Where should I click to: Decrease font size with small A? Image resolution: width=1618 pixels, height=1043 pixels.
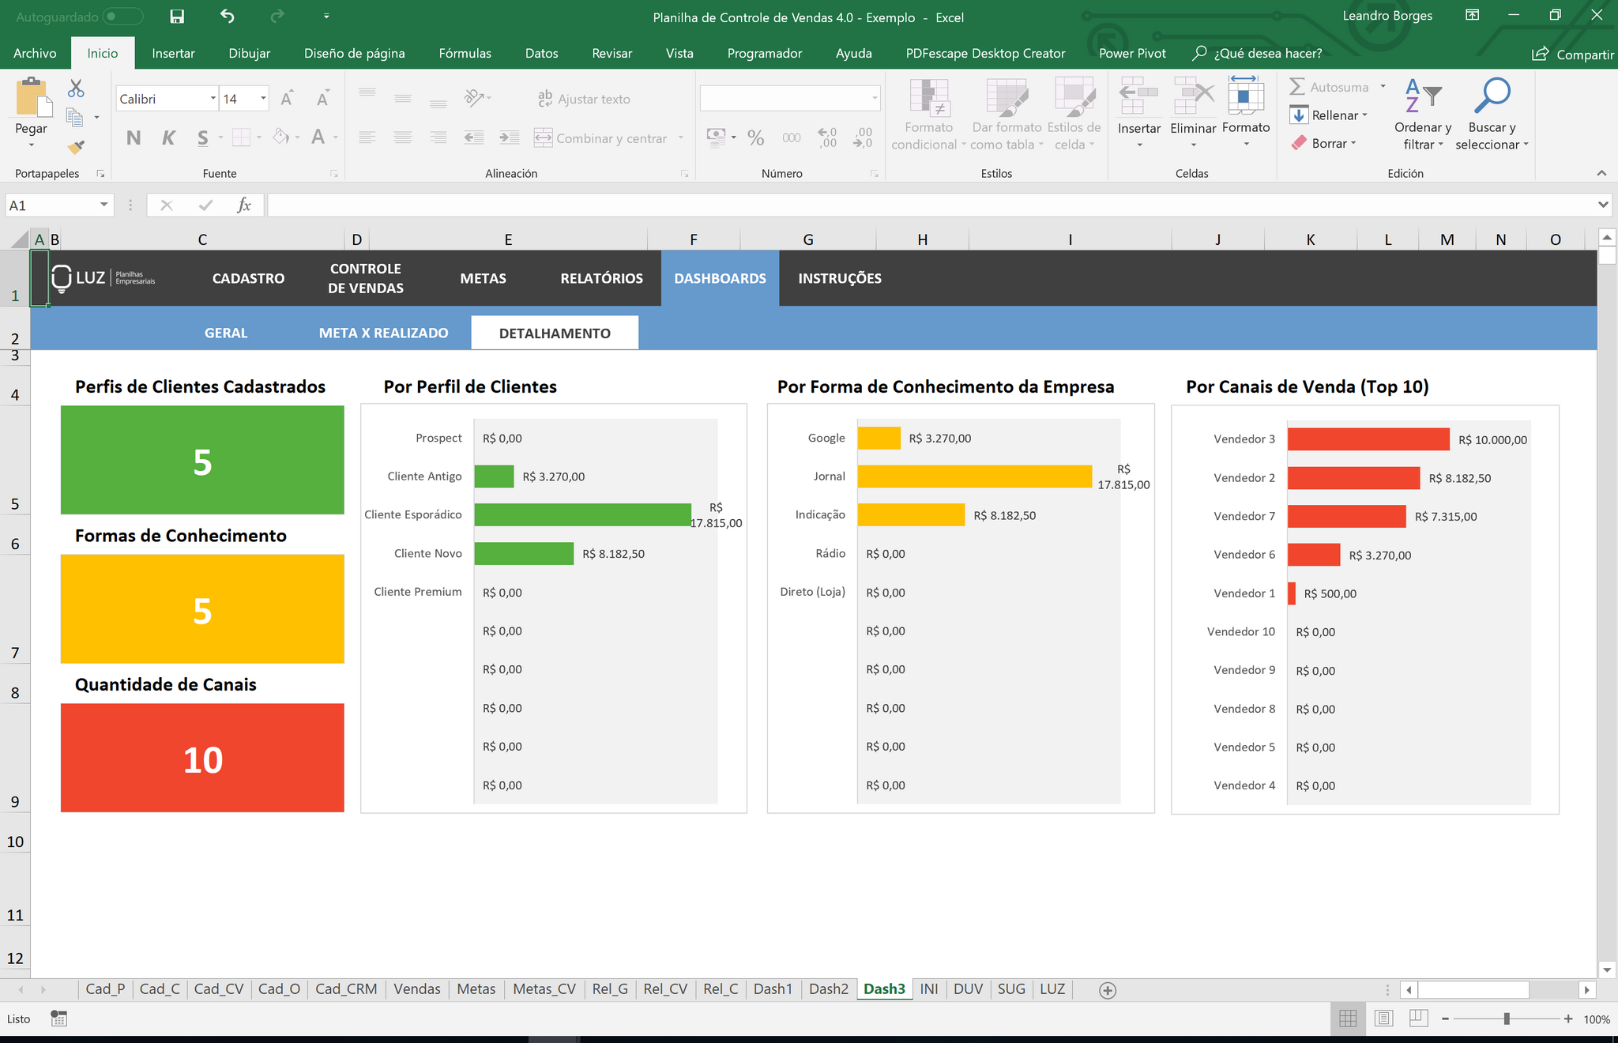click(322, 99)
